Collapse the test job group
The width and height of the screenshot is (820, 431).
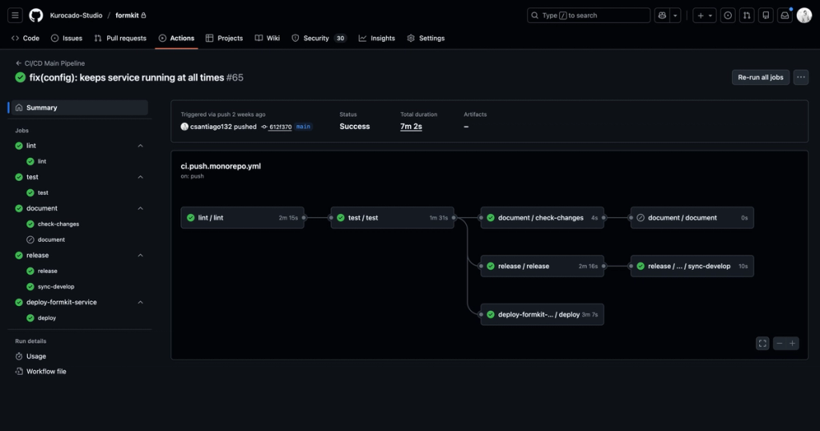[140, 177]
